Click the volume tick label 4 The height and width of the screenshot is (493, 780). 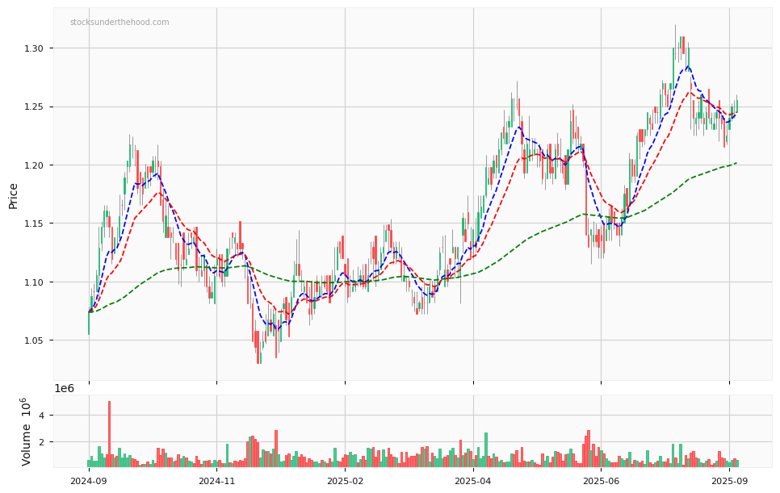44,415
